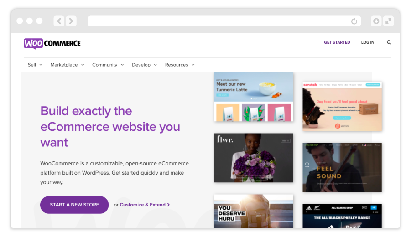Click the WooCommerce logo
411x237 pixels.
coord(52,43)
